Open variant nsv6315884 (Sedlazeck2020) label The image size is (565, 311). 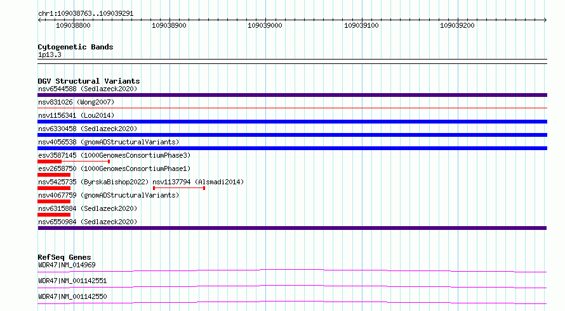tap(88, 208)
